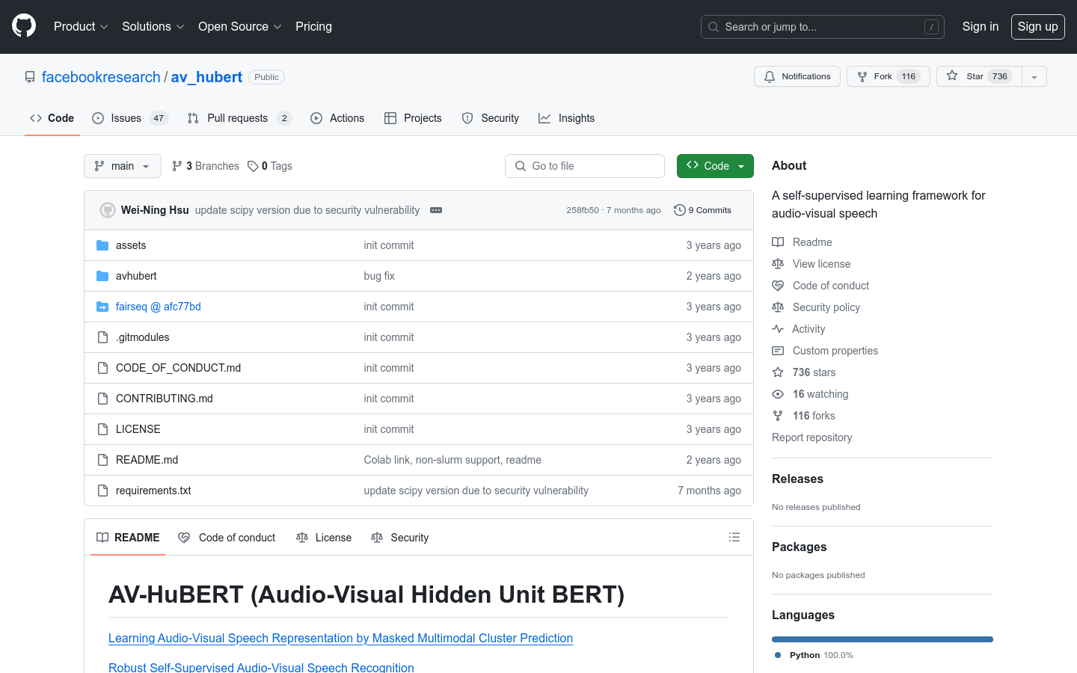Open the README outline list icon
Screen dimensions: 1077x673
(734, 537)
